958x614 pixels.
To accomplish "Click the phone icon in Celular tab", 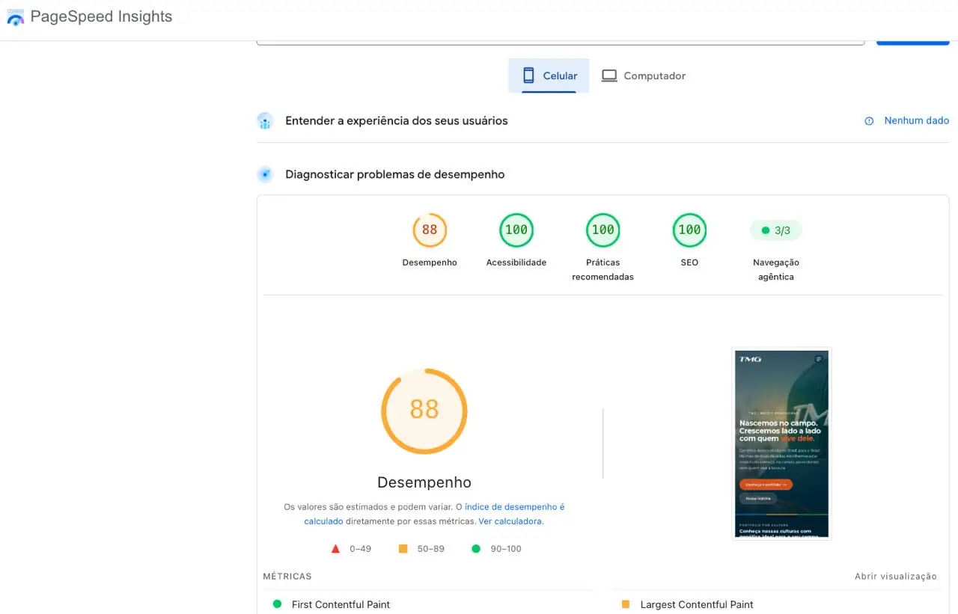I will pos(528,76).
